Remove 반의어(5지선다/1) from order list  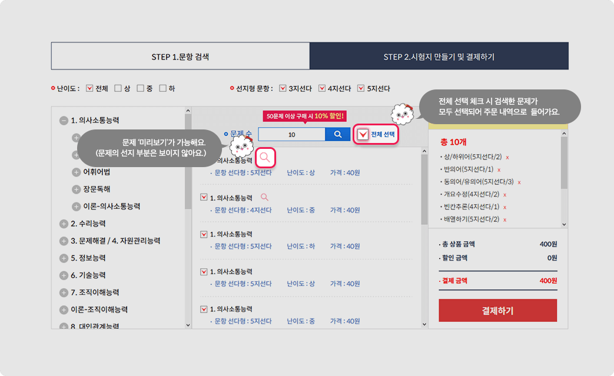[499, 170]
